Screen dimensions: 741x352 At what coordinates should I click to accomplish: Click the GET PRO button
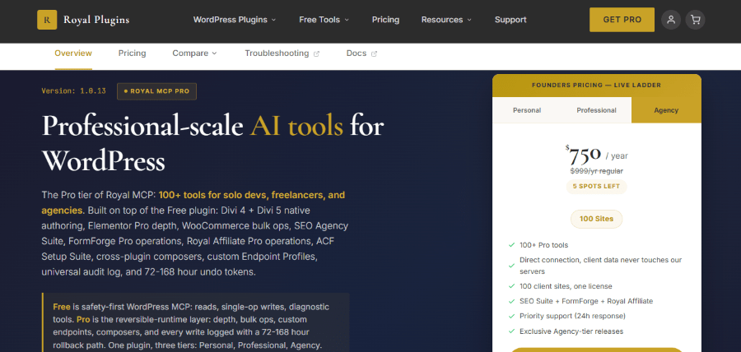[622, 20]
